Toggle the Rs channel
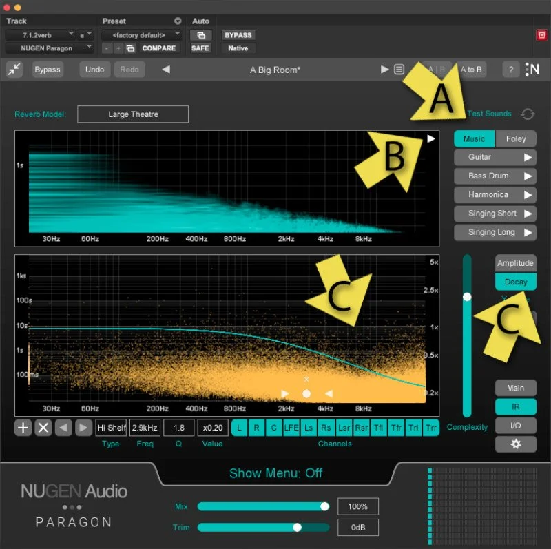 click(326, 428)
